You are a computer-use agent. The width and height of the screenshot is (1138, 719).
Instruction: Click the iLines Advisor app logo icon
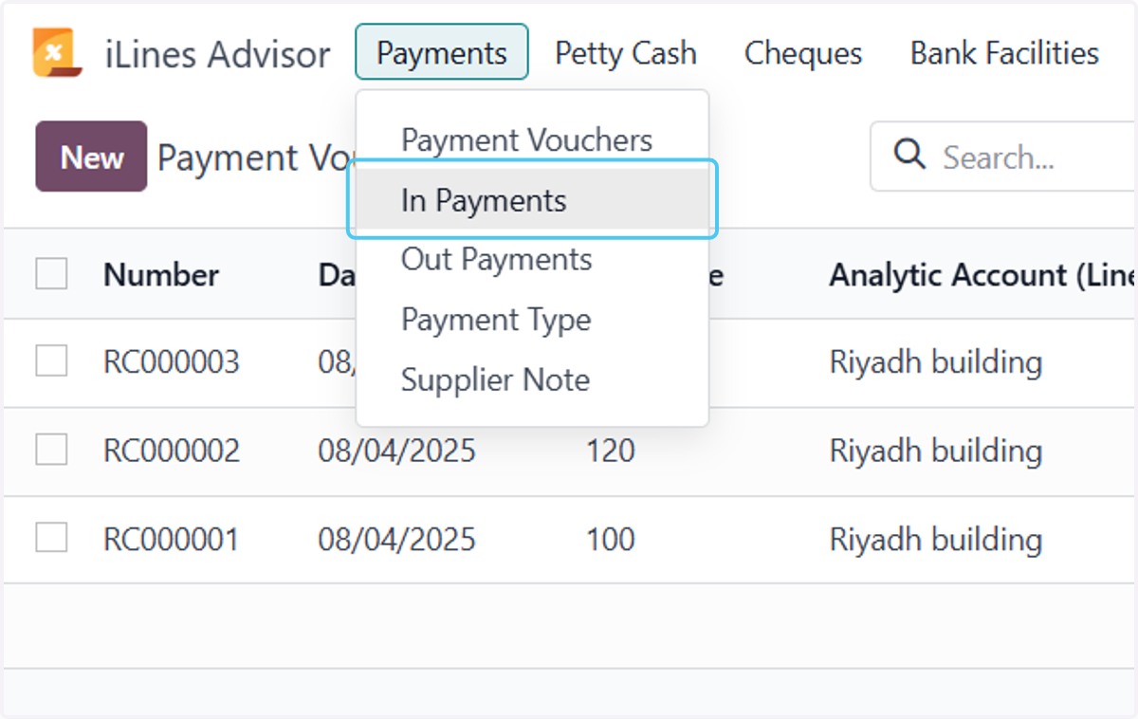[57, 52]
